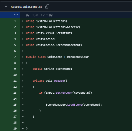The width and height of the screenshot is (132, 131).
Task: Select line number 19 at the file end
Action: click(15, 129)
